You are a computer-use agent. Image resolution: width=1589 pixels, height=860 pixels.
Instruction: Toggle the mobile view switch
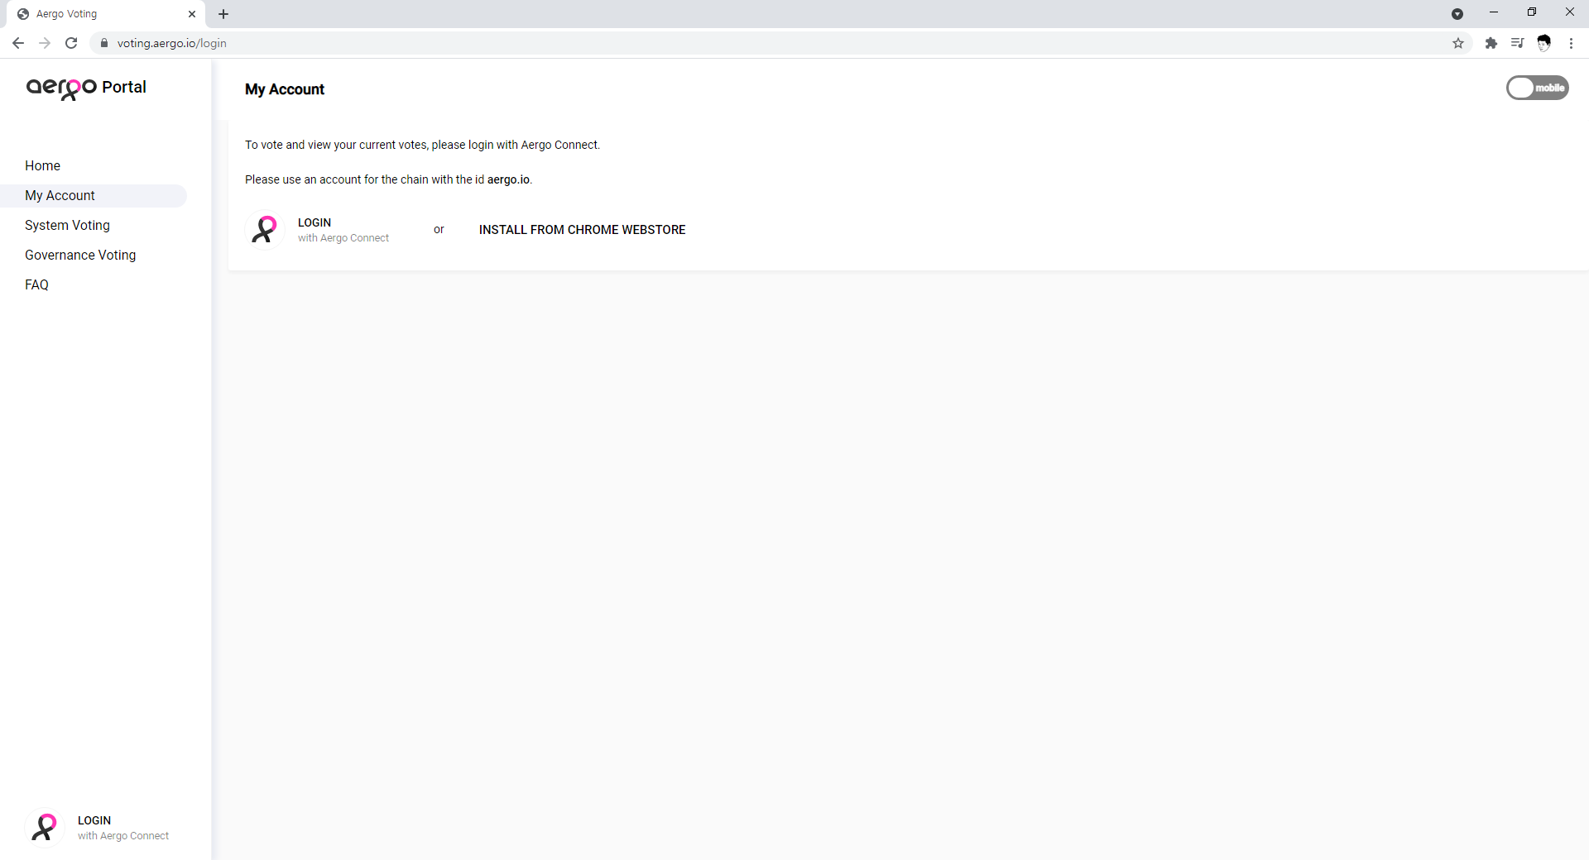click(1537, 88)
